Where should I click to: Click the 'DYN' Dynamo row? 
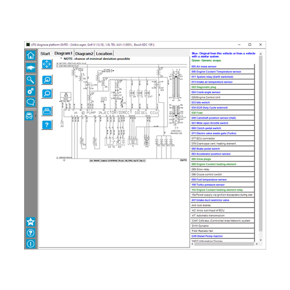222,226
